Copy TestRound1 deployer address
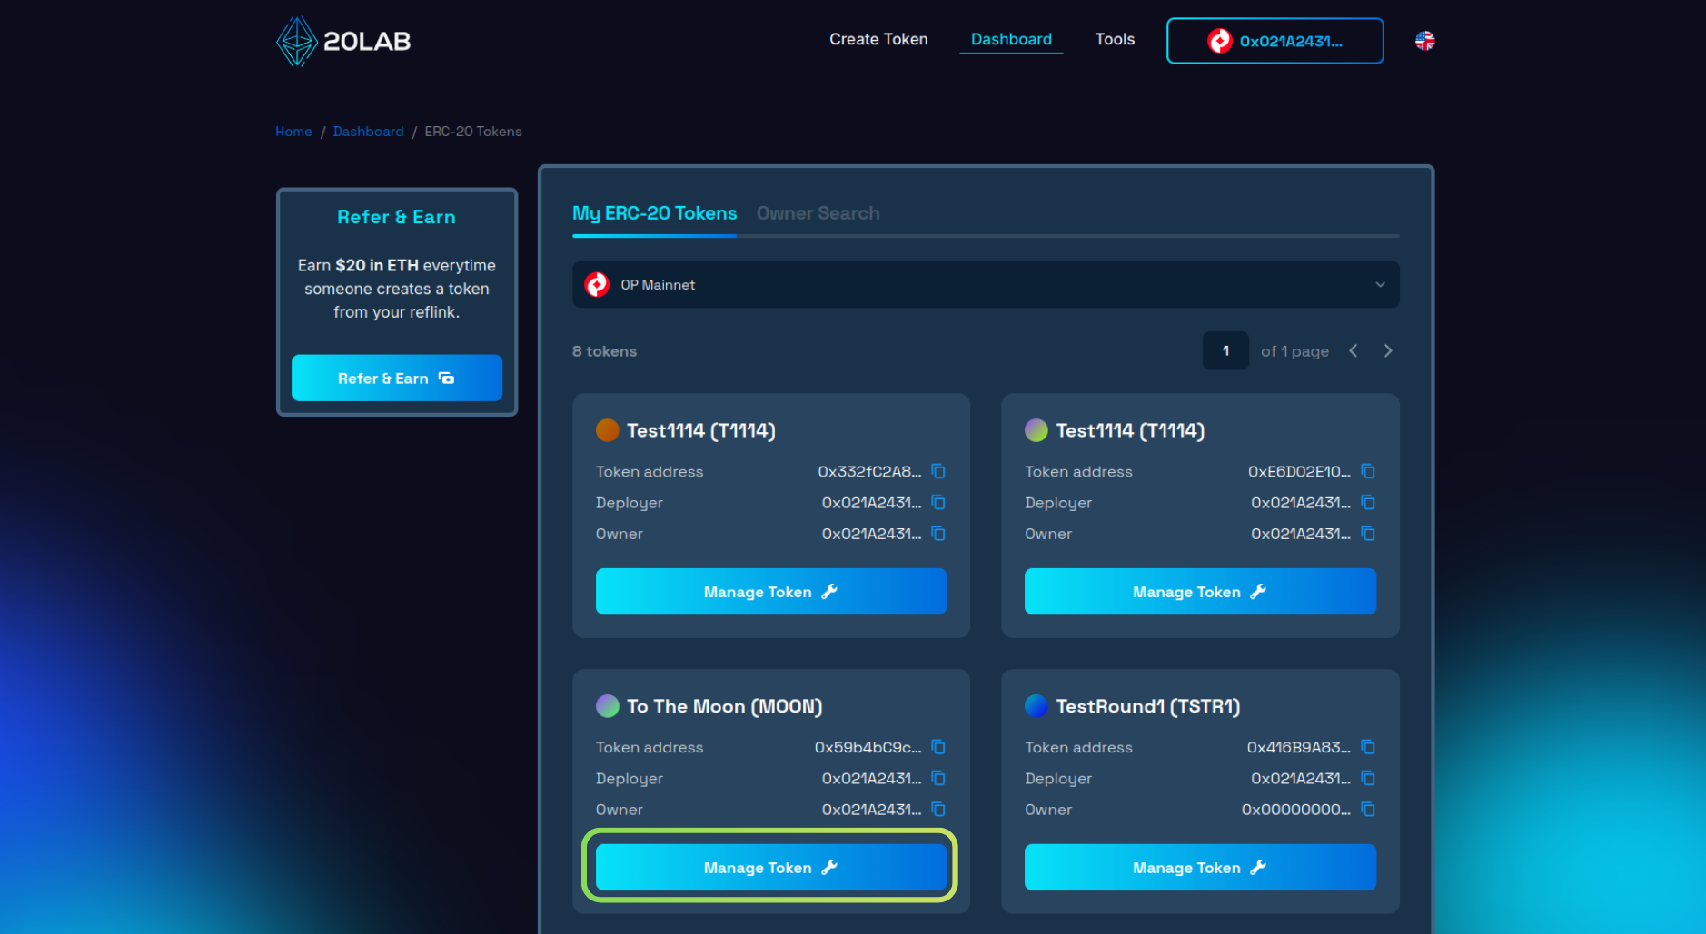 point(1368,778)
